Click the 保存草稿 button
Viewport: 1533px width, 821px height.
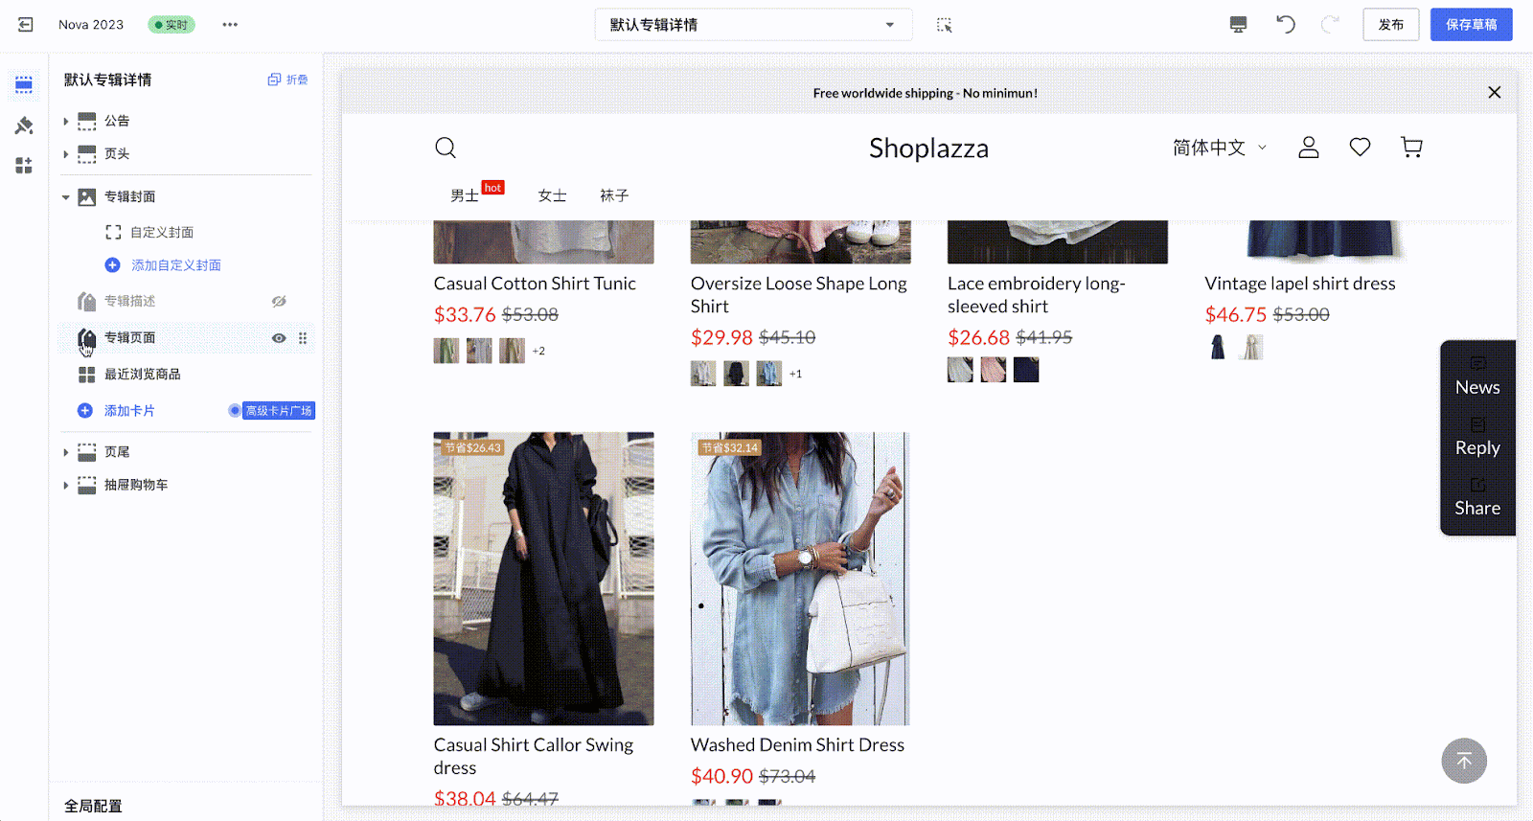pyautogui.click(x=1471, y=25)
